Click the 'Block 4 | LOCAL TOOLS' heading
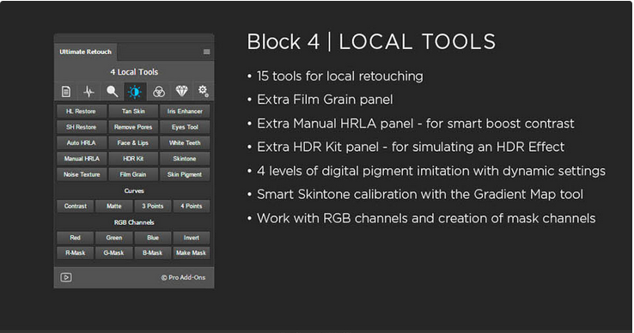 371,41
